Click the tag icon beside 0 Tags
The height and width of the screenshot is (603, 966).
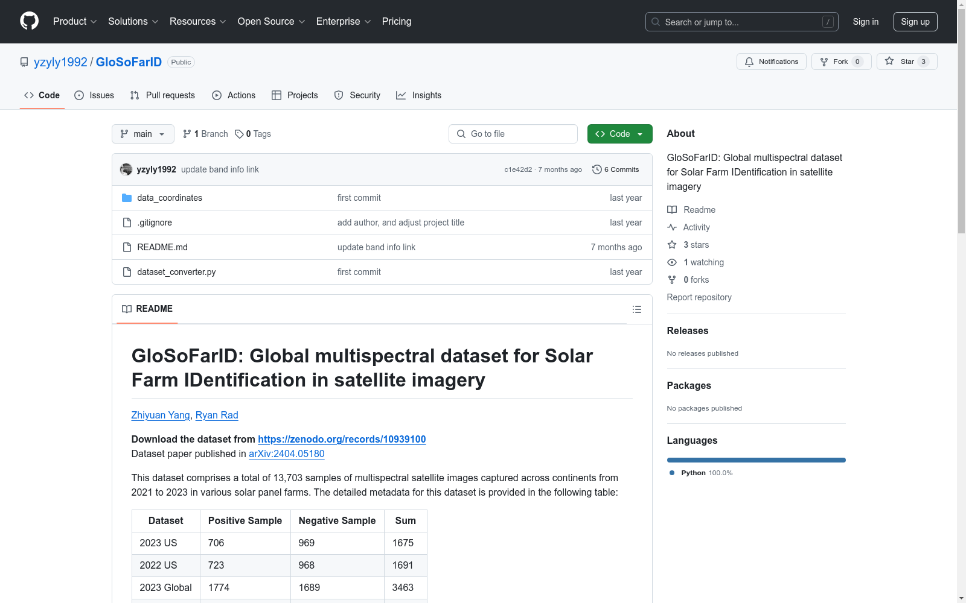pyautogui.click(x=239, y=134)
